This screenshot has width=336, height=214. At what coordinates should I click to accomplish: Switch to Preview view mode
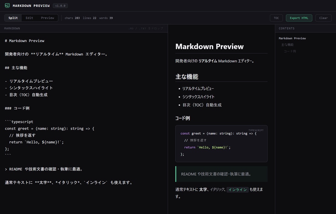tap(48, 18)
